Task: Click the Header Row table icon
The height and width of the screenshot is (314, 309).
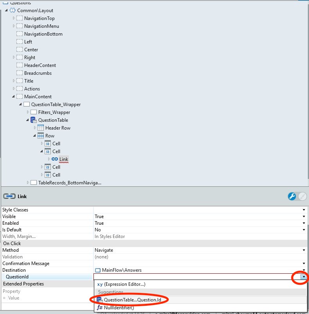Action: (x=41, y=128)
